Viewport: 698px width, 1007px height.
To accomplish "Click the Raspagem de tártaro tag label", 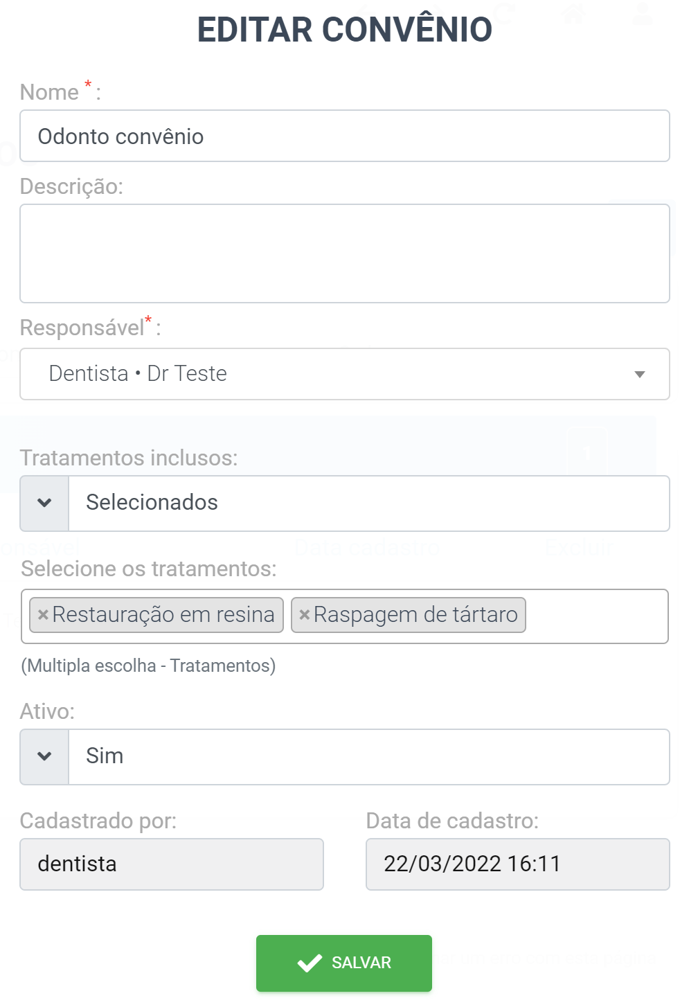I will [415, 615].
